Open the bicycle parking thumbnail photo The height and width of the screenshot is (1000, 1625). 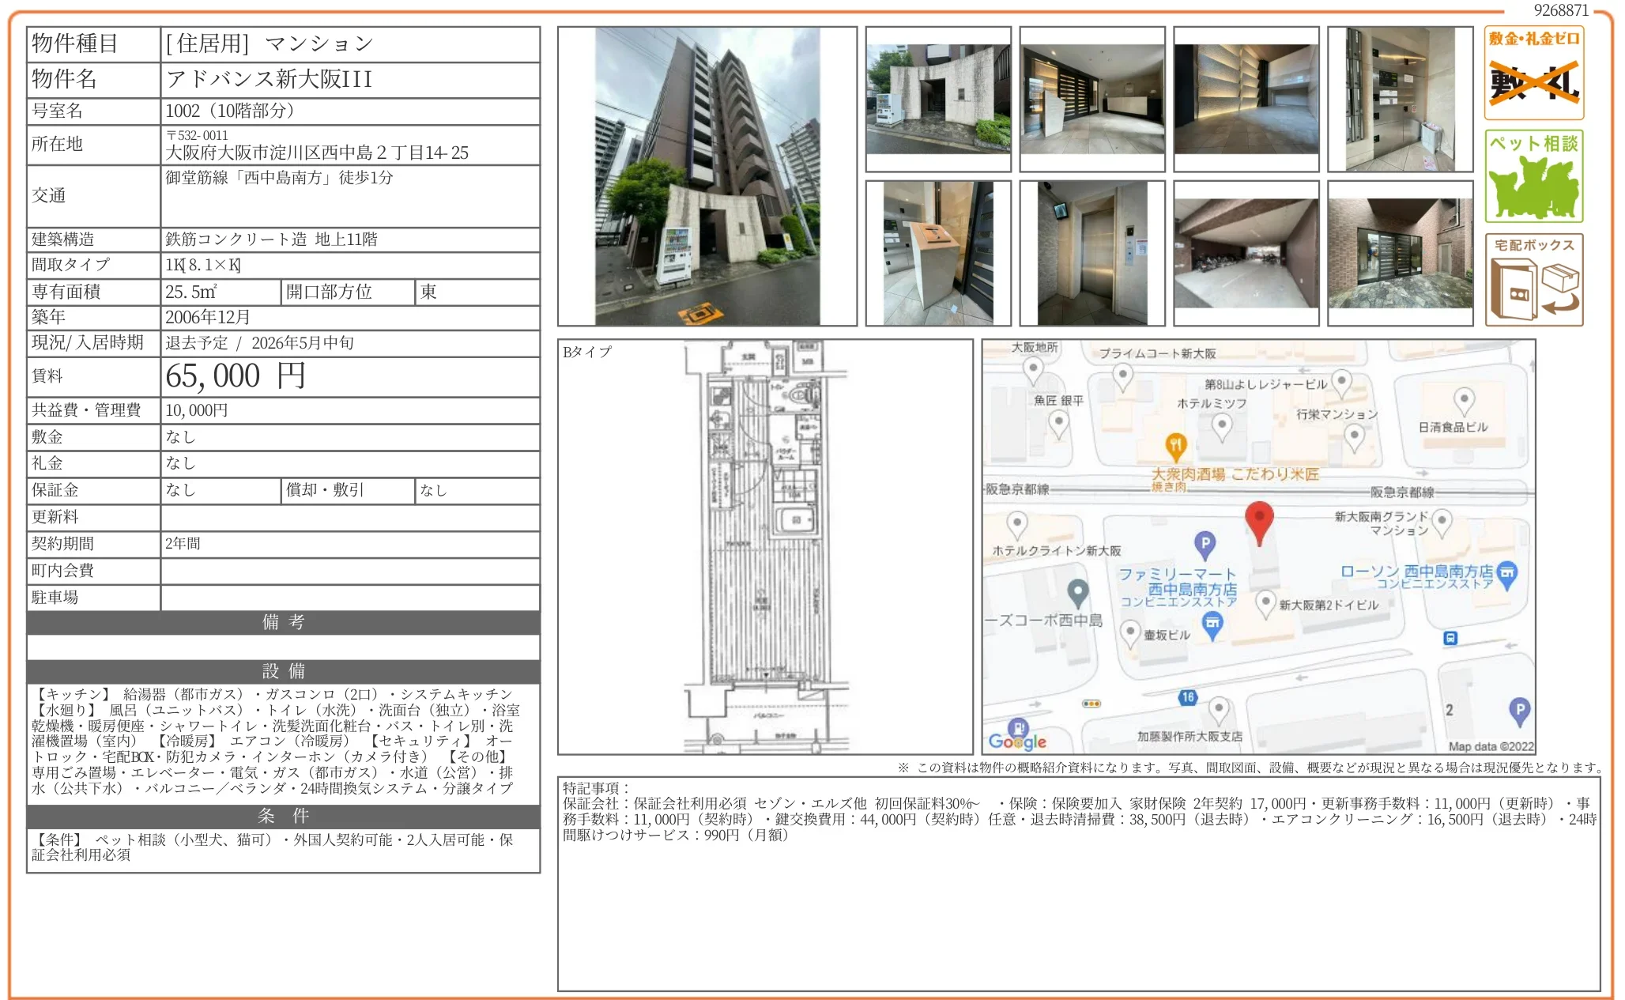click(1246, 253)
